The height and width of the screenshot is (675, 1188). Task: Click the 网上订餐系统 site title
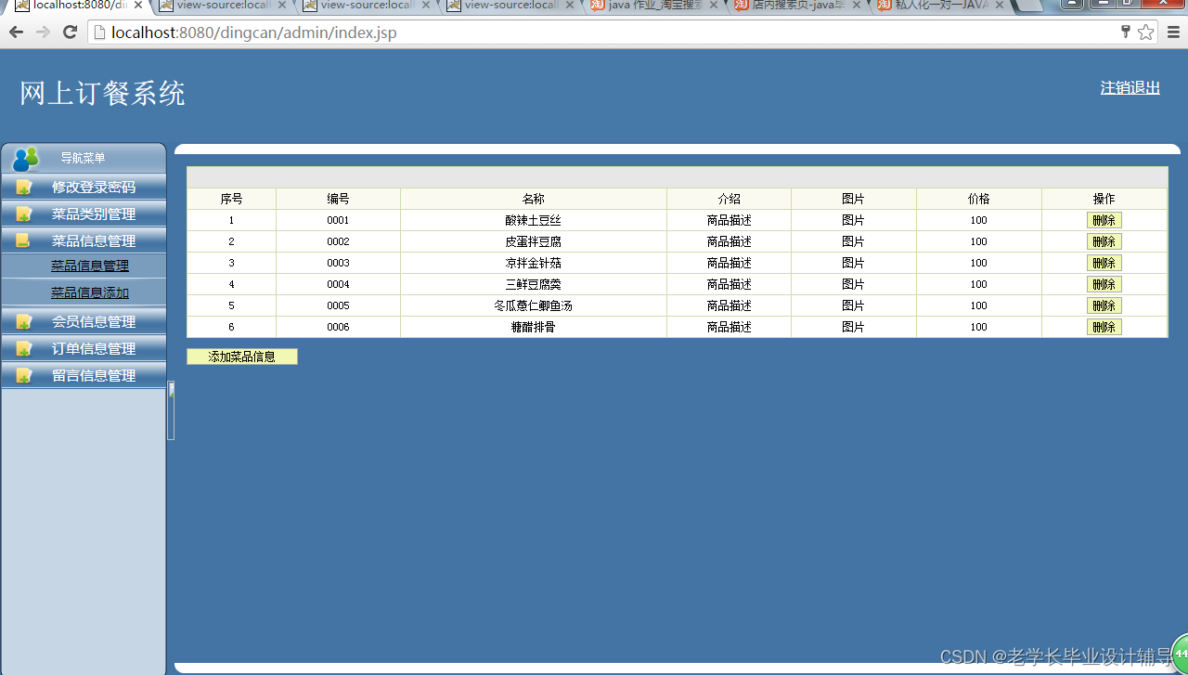[102, 93]
